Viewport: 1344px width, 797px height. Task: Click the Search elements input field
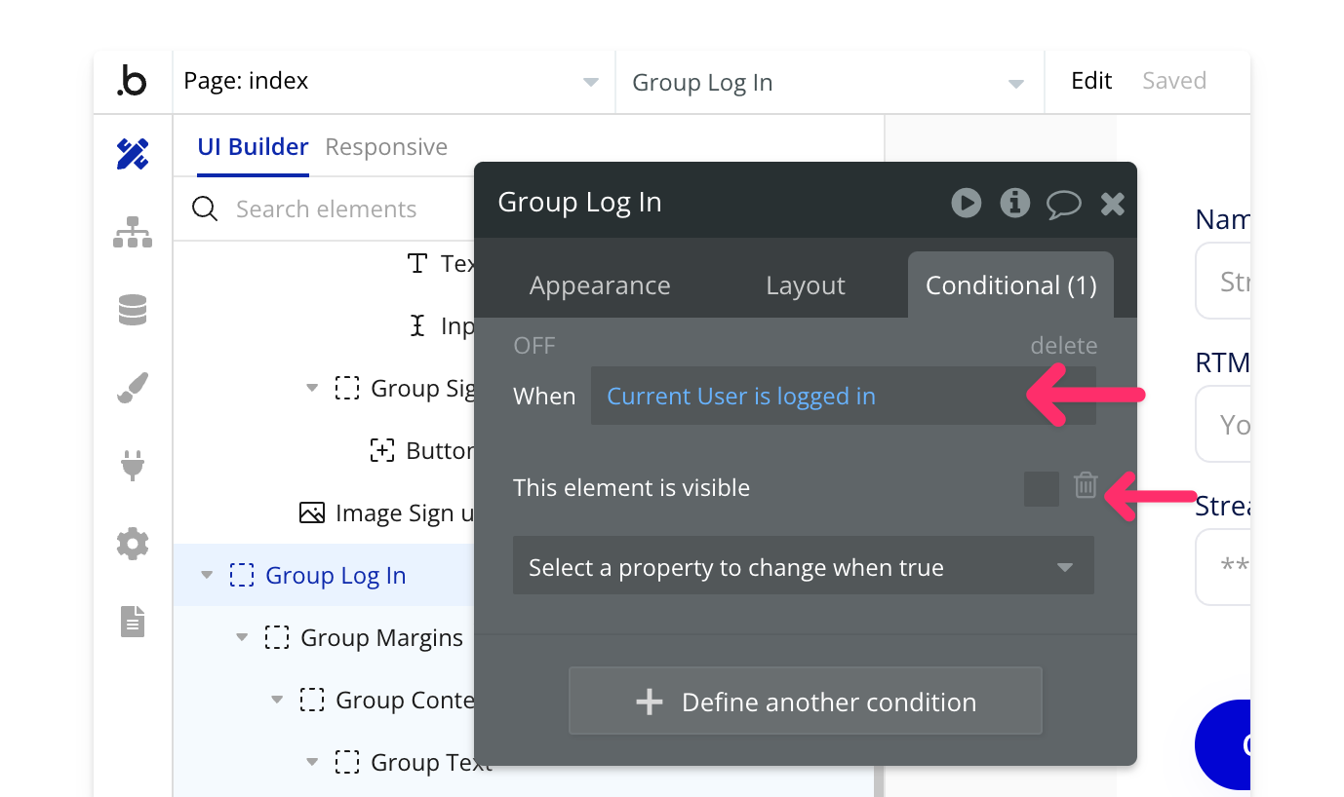[x=326, y=209]
